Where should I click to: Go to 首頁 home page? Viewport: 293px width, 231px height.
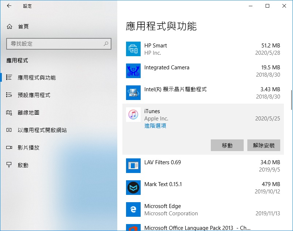tap(23, 27)
